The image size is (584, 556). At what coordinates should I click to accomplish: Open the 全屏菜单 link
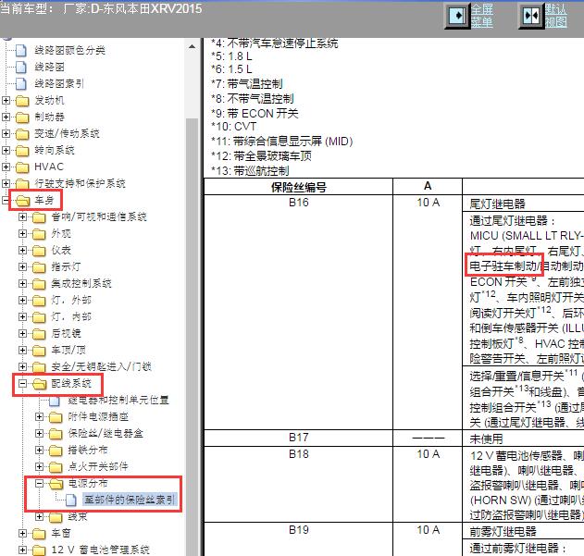pos(481,16)
